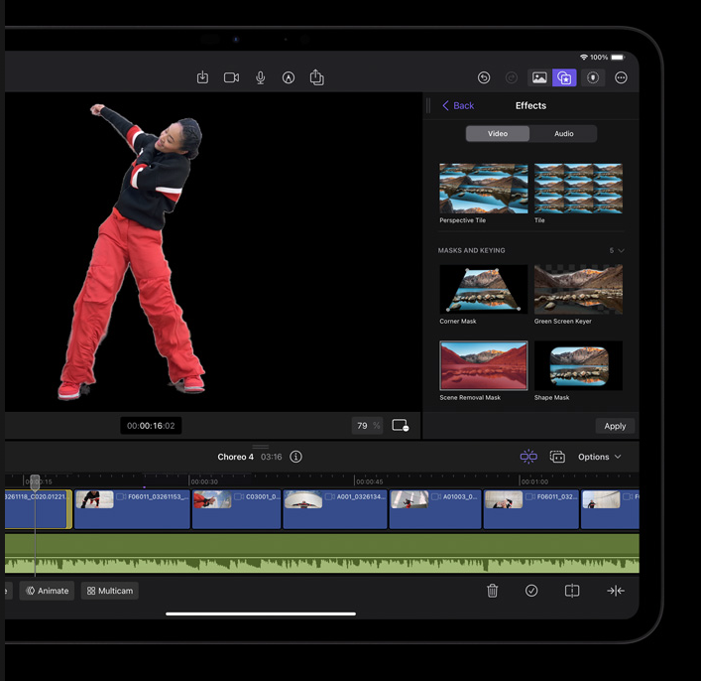
Task: Switch to the Video effects tab
Action: pyautogui.click(x=498, y=133)
